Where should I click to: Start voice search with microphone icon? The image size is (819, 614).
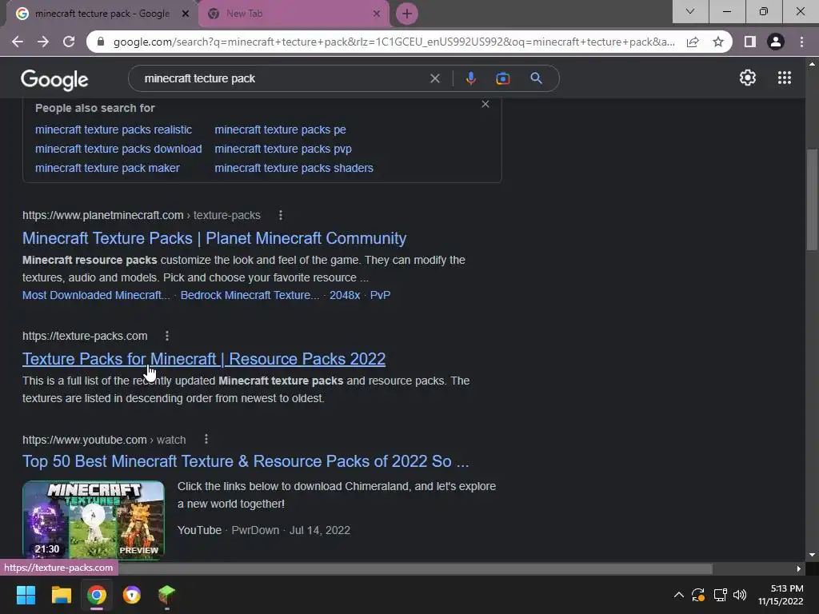(x=470, y=78)
